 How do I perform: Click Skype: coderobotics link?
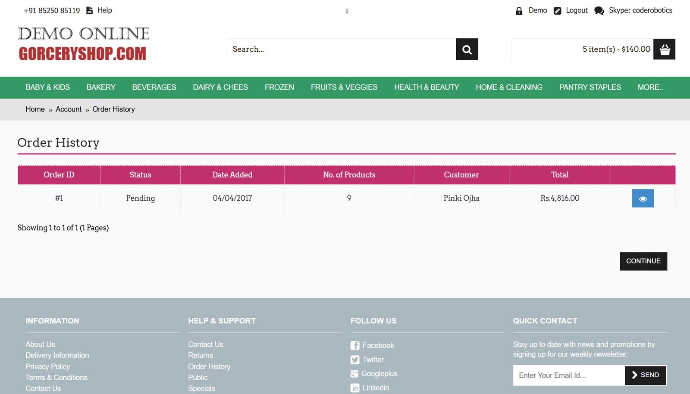[640, 10]
